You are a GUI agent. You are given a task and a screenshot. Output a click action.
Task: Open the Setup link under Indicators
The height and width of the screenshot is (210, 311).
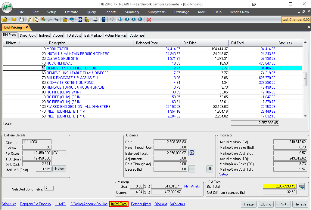click(223, 174)
